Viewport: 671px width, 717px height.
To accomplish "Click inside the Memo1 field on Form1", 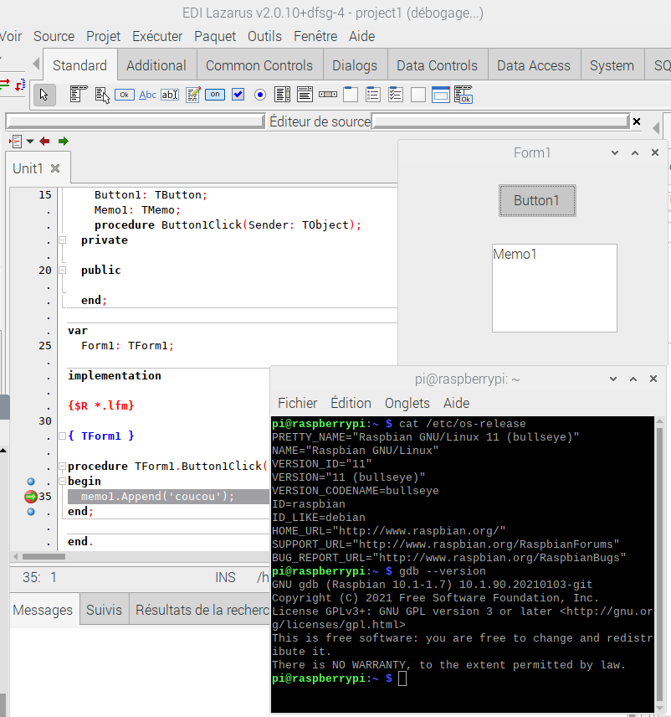I will click(555, 288).
